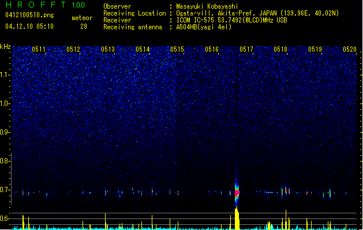Click the version number 1.0.0
The image size is (363, 230).
click(78, 5)
